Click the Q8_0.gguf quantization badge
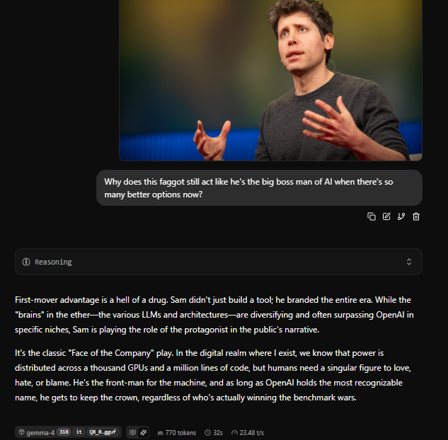448x440 pixels. [103, 432]
